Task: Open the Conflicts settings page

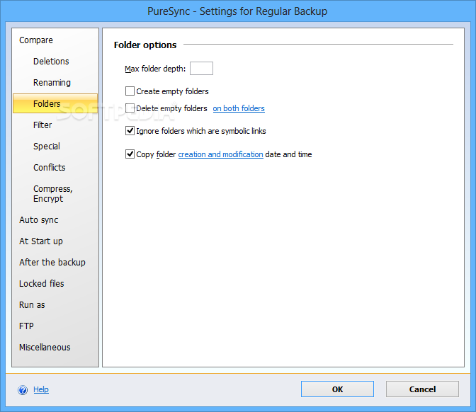Action: pos(49,168)
